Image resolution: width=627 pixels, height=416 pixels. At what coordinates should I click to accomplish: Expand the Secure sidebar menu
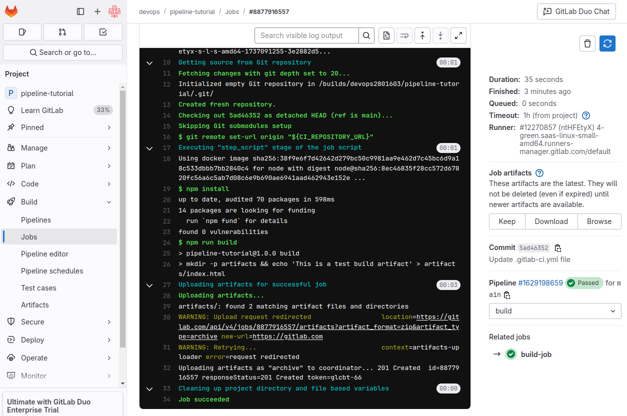pos(60,322)
